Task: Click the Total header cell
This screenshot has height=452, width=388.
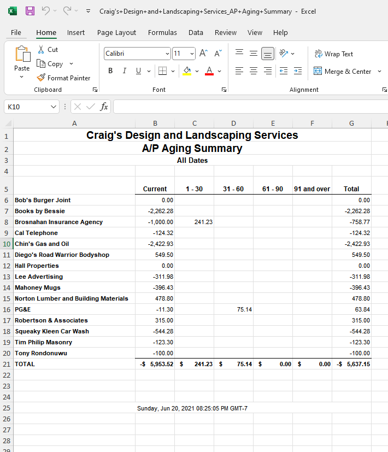Action: click(352, 185)
